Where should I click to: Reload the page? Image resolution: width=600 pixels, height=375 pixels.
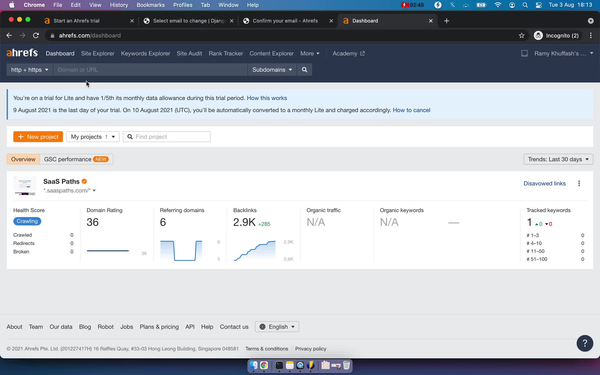(x=36, y=36)
